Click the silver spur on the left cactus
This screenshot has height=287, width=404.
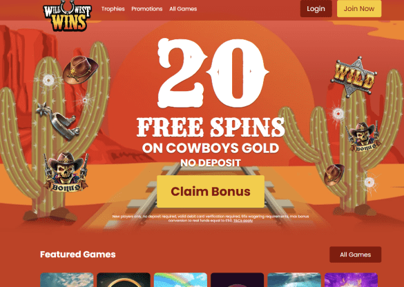pos(58,121)
